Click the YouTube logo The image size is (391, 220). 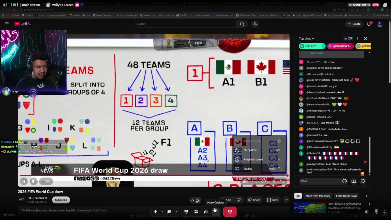coord(23,24)
